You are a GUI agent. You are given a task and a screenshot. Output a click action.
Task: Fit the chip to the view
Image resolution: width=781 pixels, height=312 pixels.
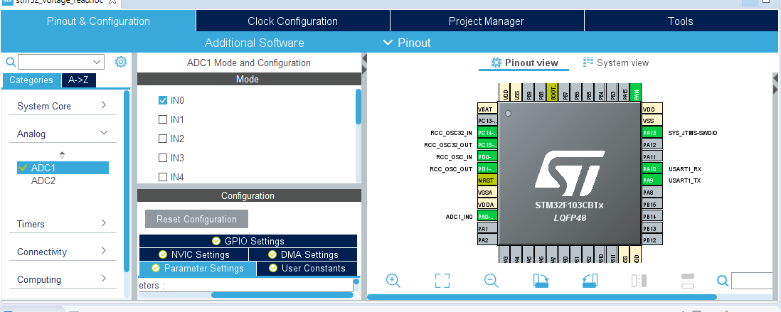pyautogui.click(x=442, y=281)
